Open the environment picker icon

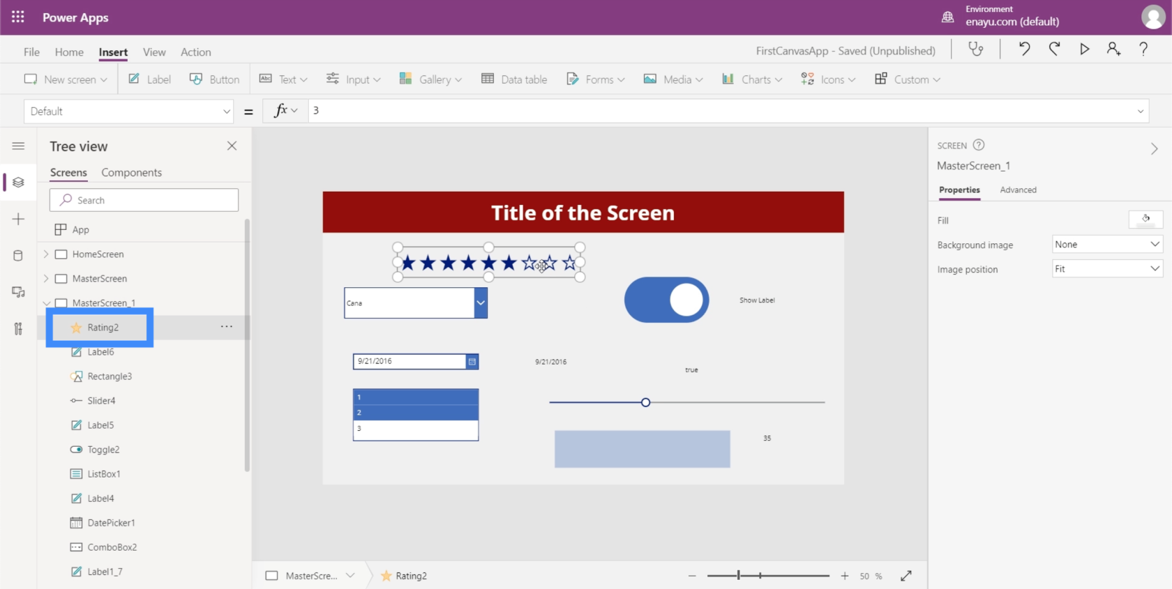(x=947, y=17)
